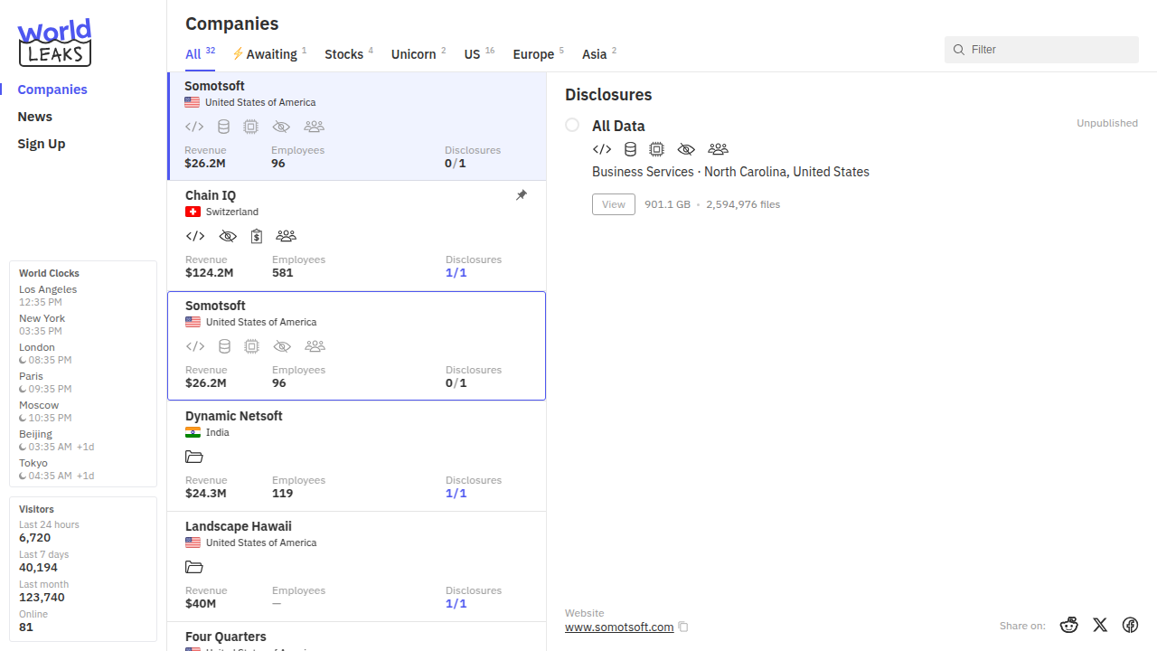
Task: Click the View button for All Data
Action: (x=614, y=204)
